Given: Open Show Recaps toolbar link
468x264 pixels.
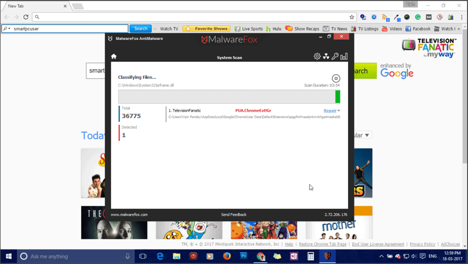Looking at the screenshot, I should point(302,29).
